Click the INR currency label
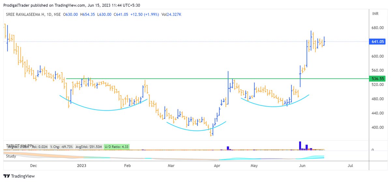 [375, 14]
